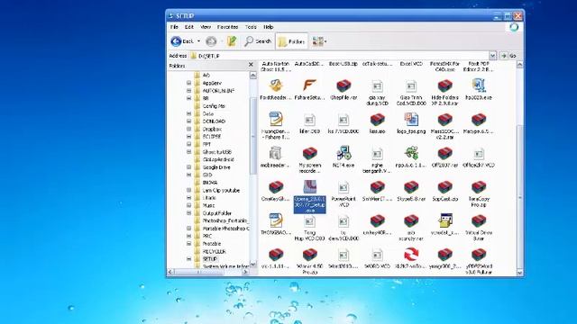
Task: Open the Address bar dropdown list
Action: [493, 56]
